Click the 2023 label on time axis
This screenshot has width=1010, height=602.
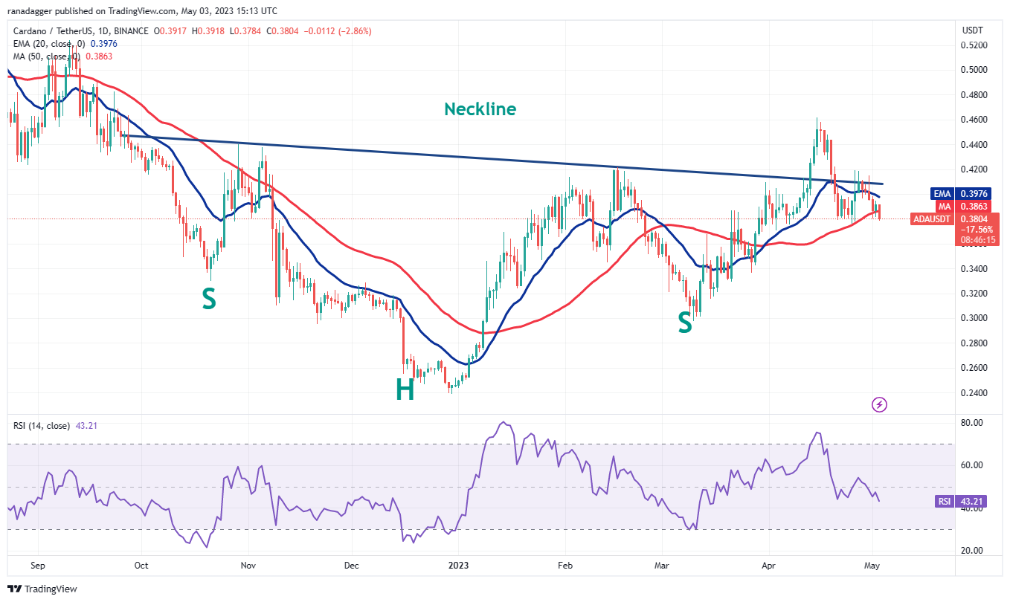[458, 565]
